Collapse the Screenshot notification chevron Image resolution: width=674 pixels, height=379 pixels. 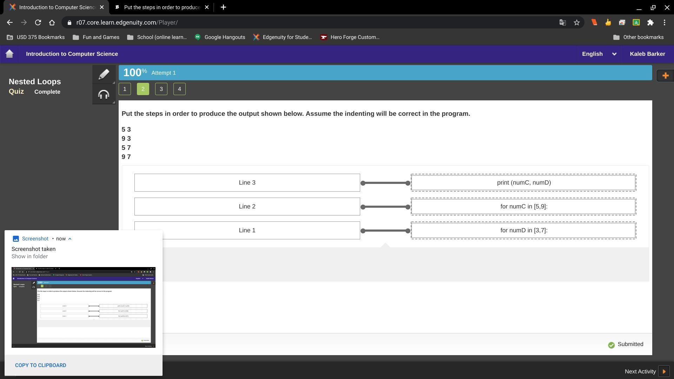pos(70,239)
